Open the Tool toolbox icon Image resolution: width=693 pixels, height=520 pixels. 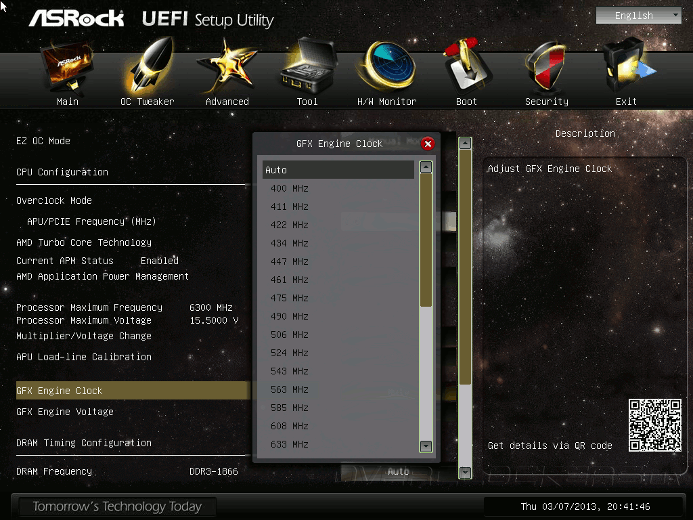(308, 66)
